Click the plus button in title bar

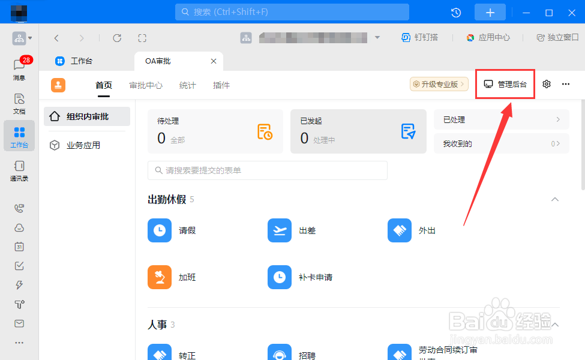[490, 13]
